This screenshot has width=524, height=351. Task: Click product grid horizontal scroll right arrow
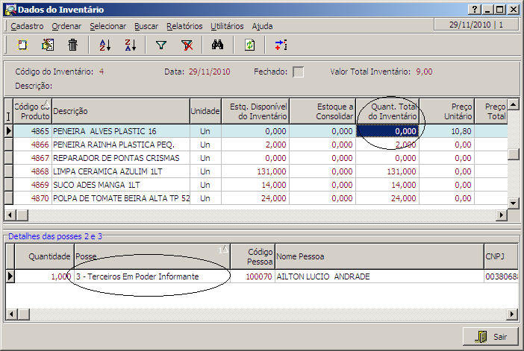(x=502, y=215)
